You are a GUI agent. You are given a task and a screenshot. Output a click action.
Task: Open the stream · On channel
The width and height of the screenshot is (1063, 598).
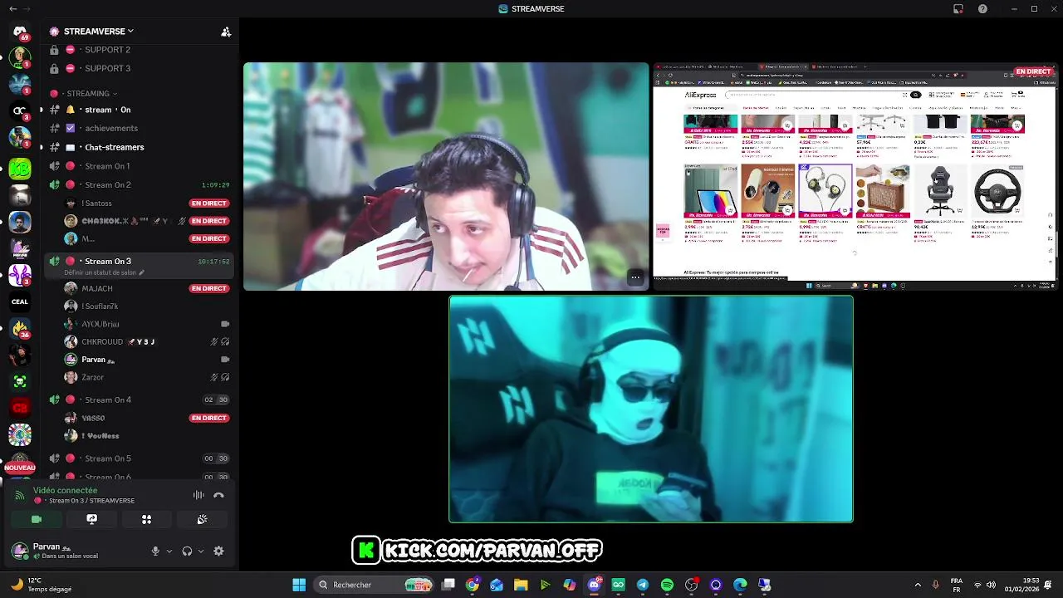(138, 110)
